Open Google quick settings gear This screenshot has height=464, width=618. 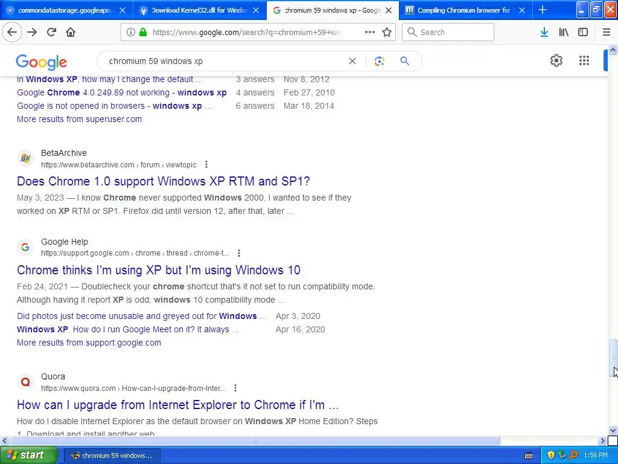click(556, 60)
